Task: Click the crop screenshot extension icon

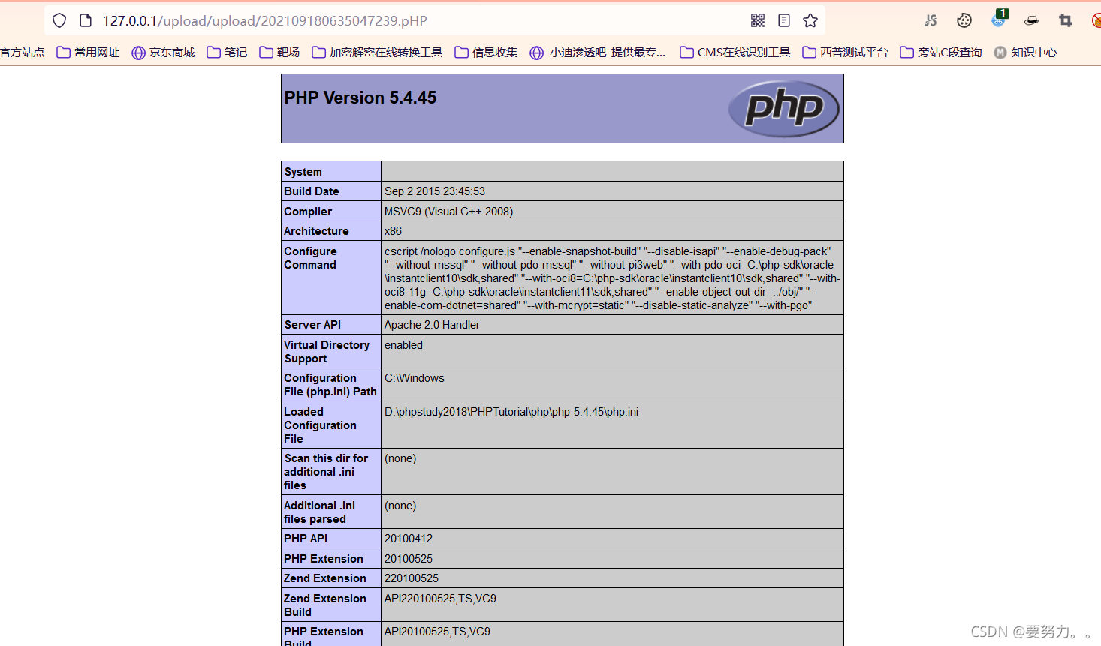Action: tap(1066, 20)
